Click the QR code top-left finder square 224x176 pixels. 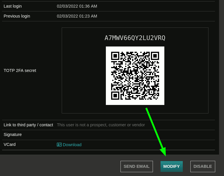(115, 56)
